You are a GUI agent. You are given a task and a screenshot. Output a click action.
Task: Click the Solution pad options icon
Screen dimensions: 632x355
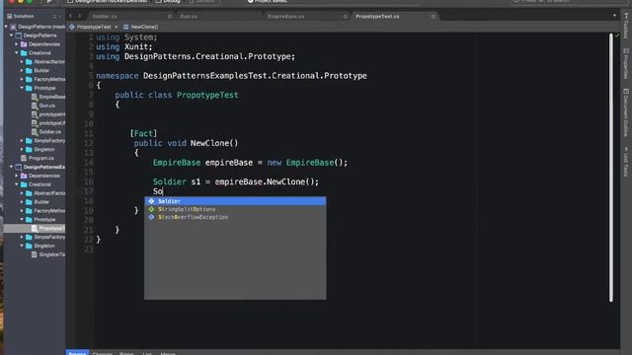tap(54, 17)
